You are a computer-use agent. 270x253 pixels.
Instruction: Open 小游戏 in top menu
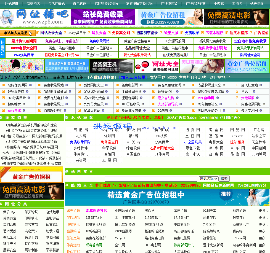coord(219,4)
